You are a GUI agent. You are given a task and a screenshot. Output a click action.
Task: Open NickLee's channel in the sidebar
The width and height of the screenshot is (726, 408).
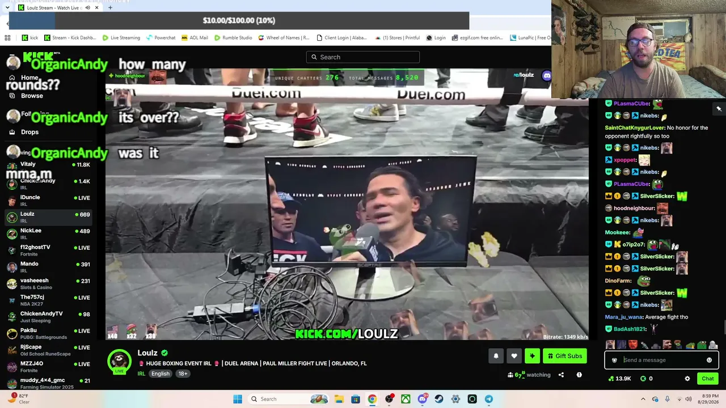pyautogui.click(x=48, y=233)
